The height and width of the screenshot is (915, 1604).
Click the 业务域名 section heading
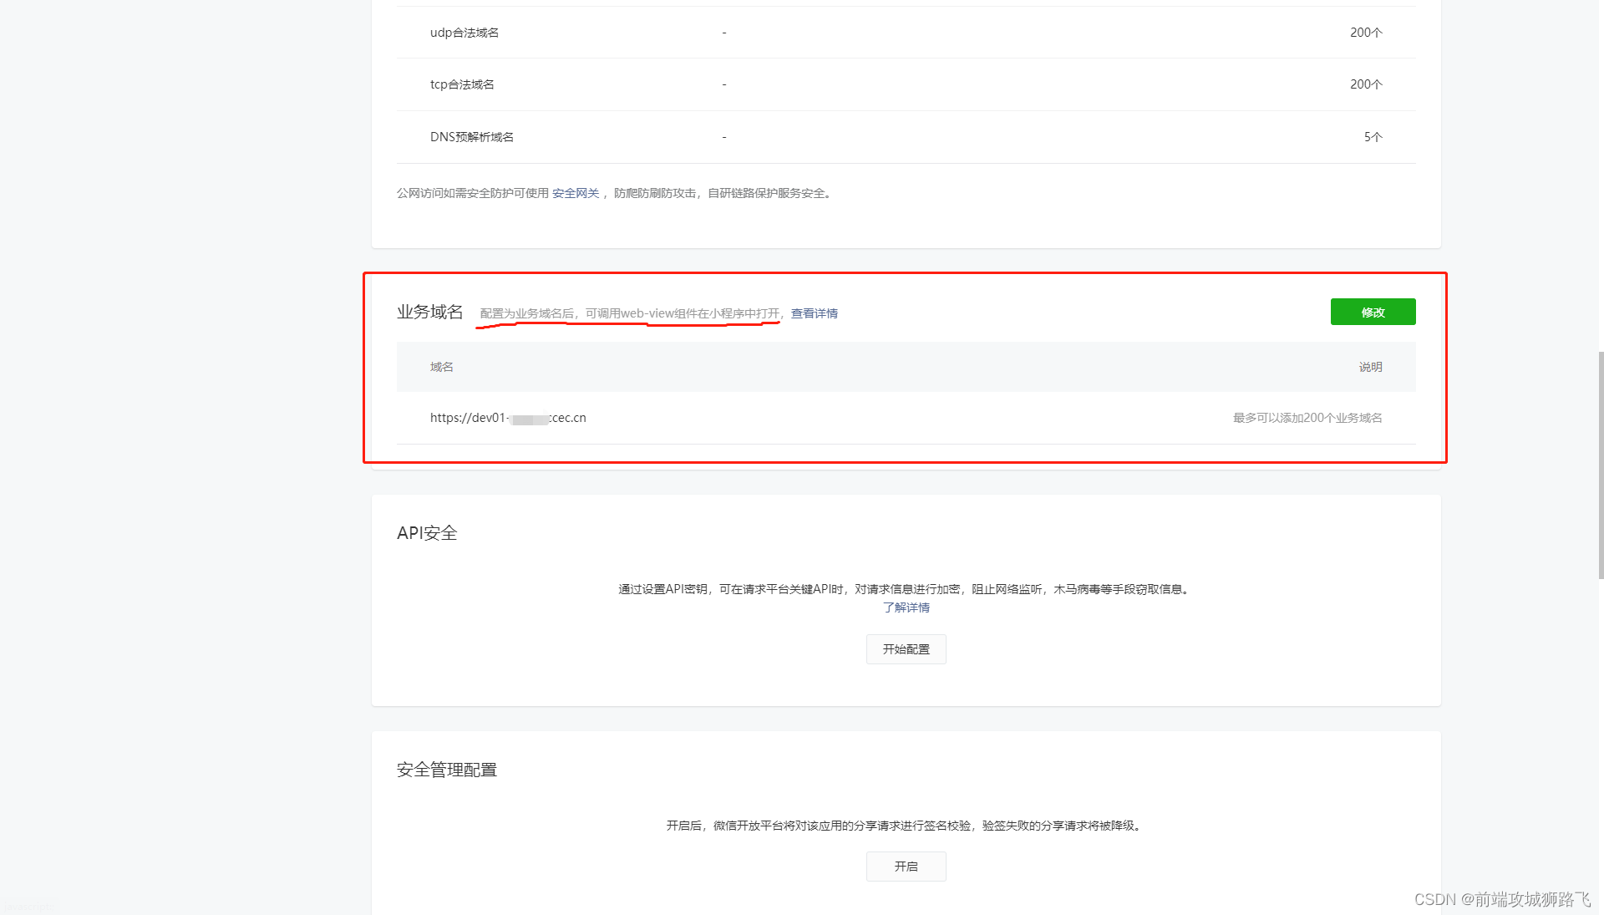coord(429,312)
